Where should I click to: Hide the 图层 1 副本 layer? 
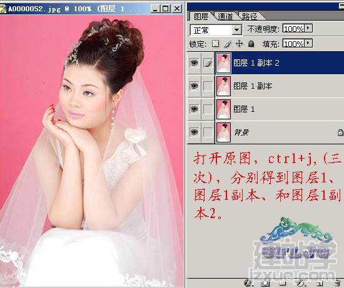[x=194, y=86]
